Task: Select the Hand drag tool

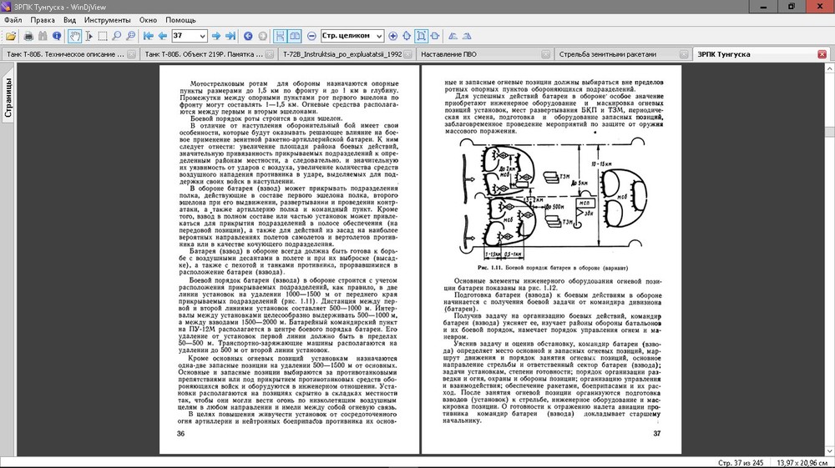Action: [74, 36]
